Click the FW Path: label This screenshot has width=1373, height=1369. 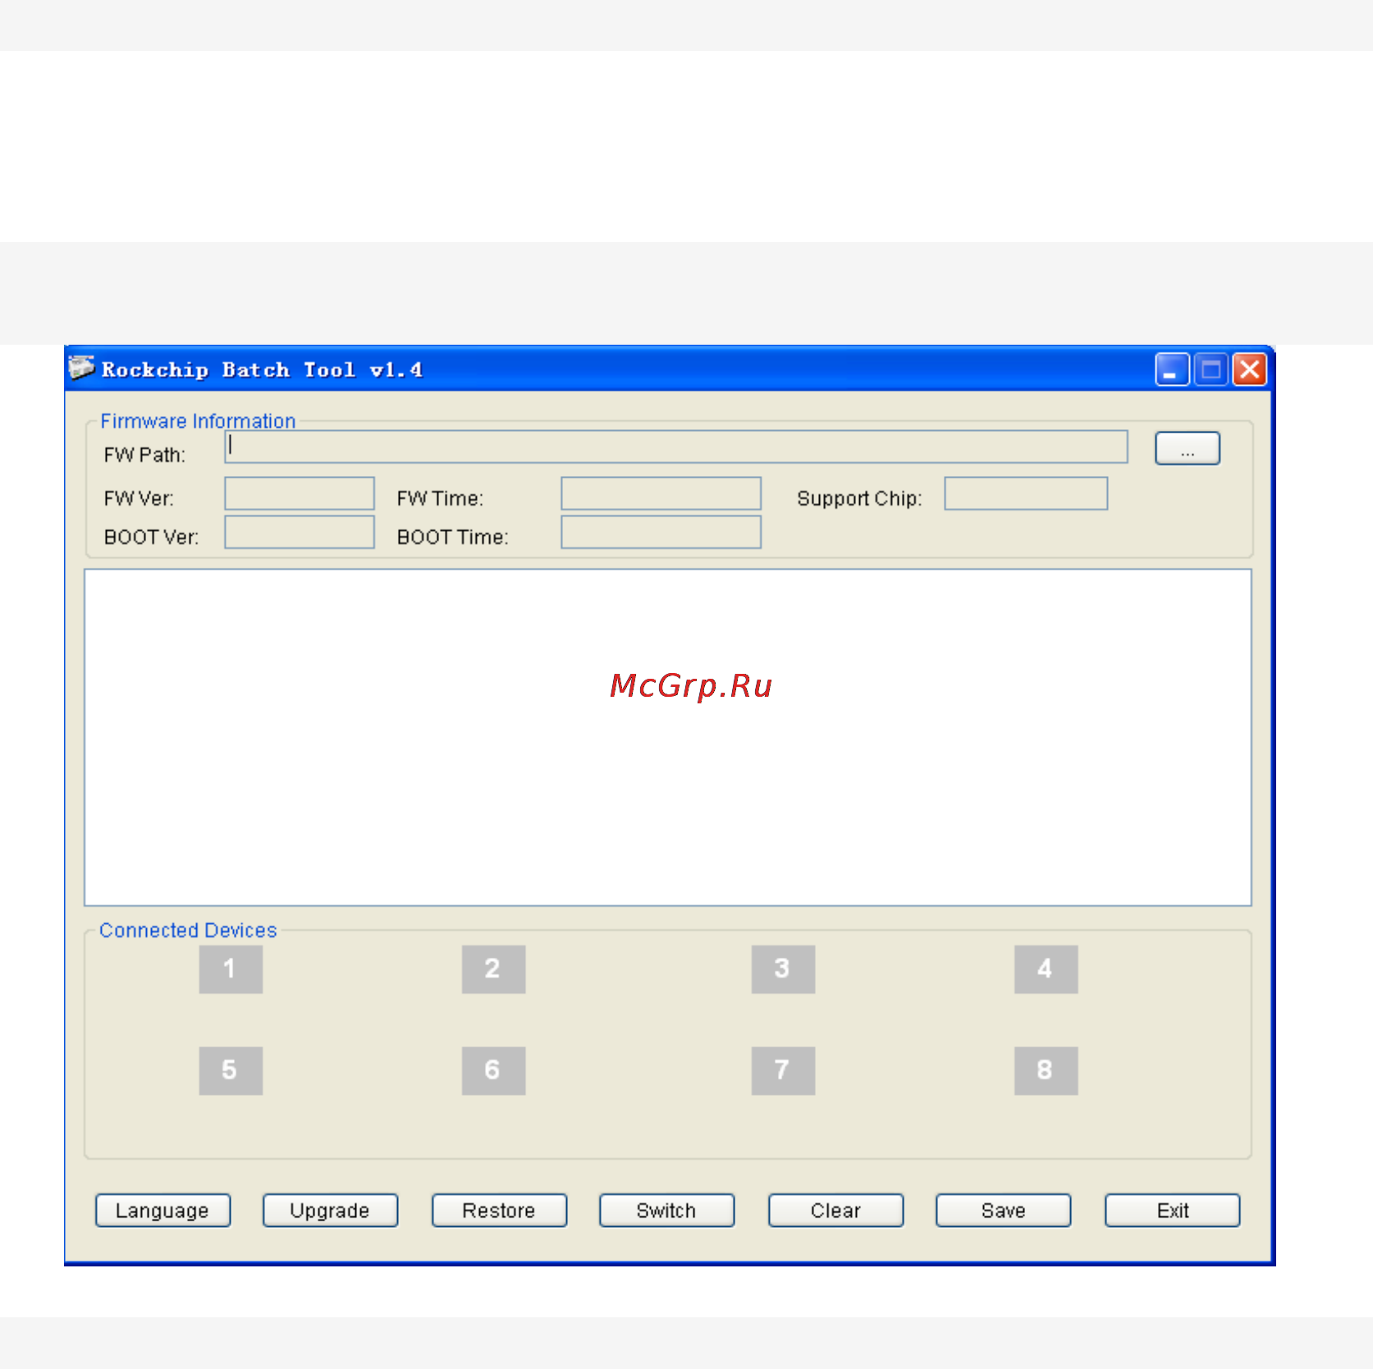coord(144,455)
